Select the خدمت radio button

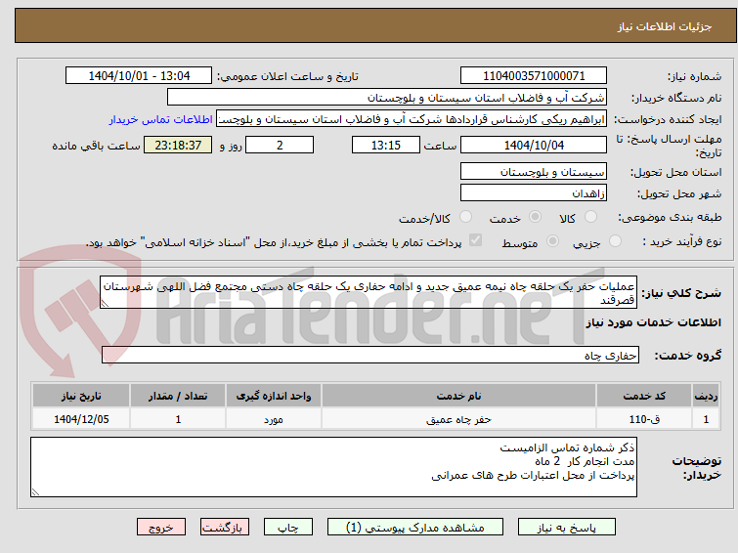tap(535, 217)
